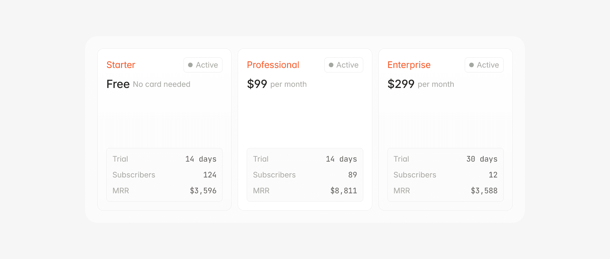Select the Professional plan title
610x259 pixels.
[x=273, y=65]
